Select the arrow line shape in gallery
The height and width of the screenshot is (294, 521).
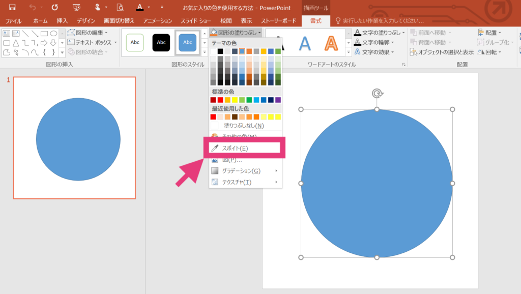35,34
